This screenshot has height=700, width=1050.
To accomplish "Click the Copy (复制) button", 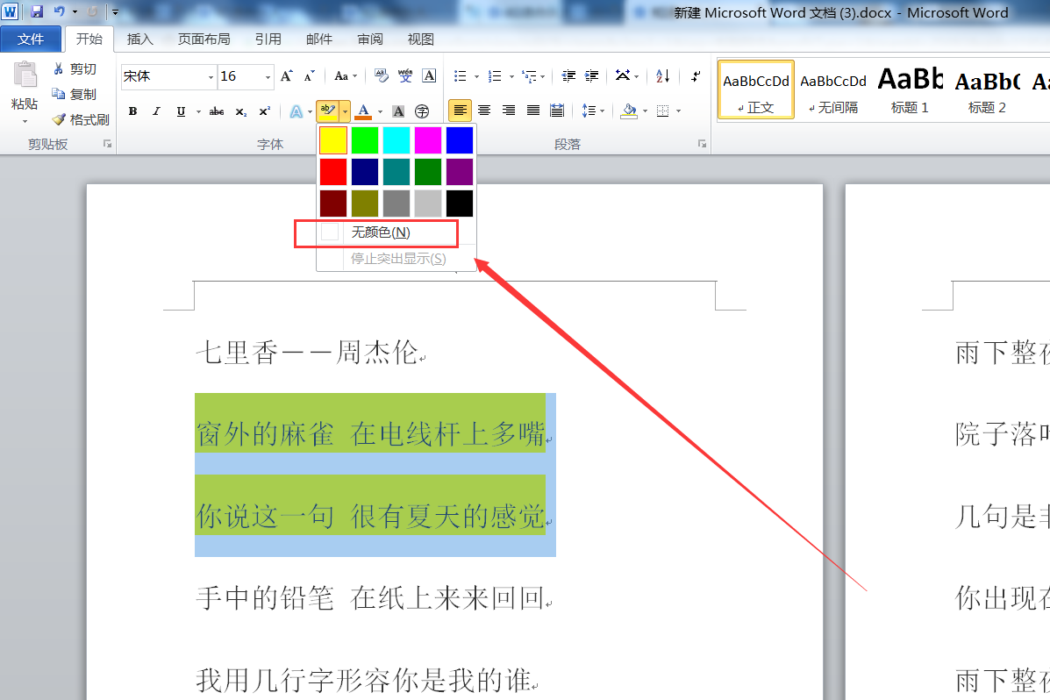I will point(75,95).
